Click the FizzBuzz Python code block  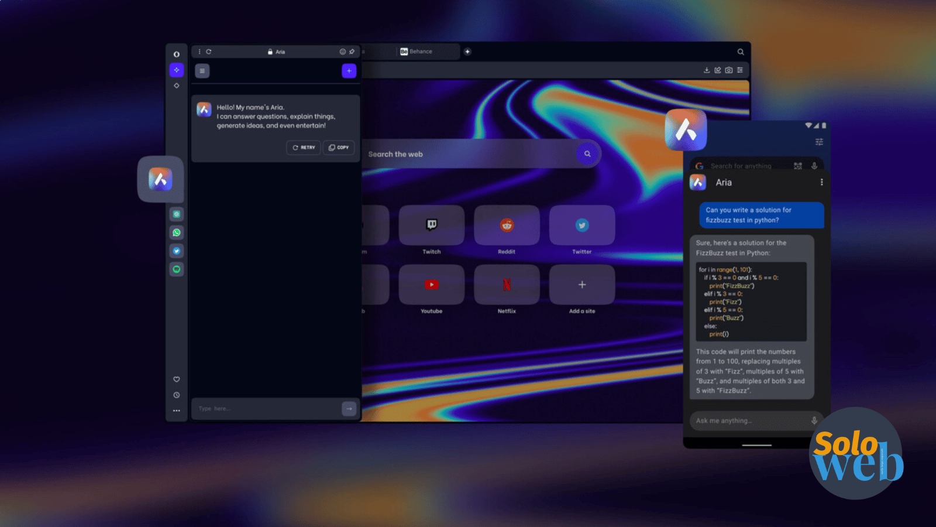pos(751,302)
